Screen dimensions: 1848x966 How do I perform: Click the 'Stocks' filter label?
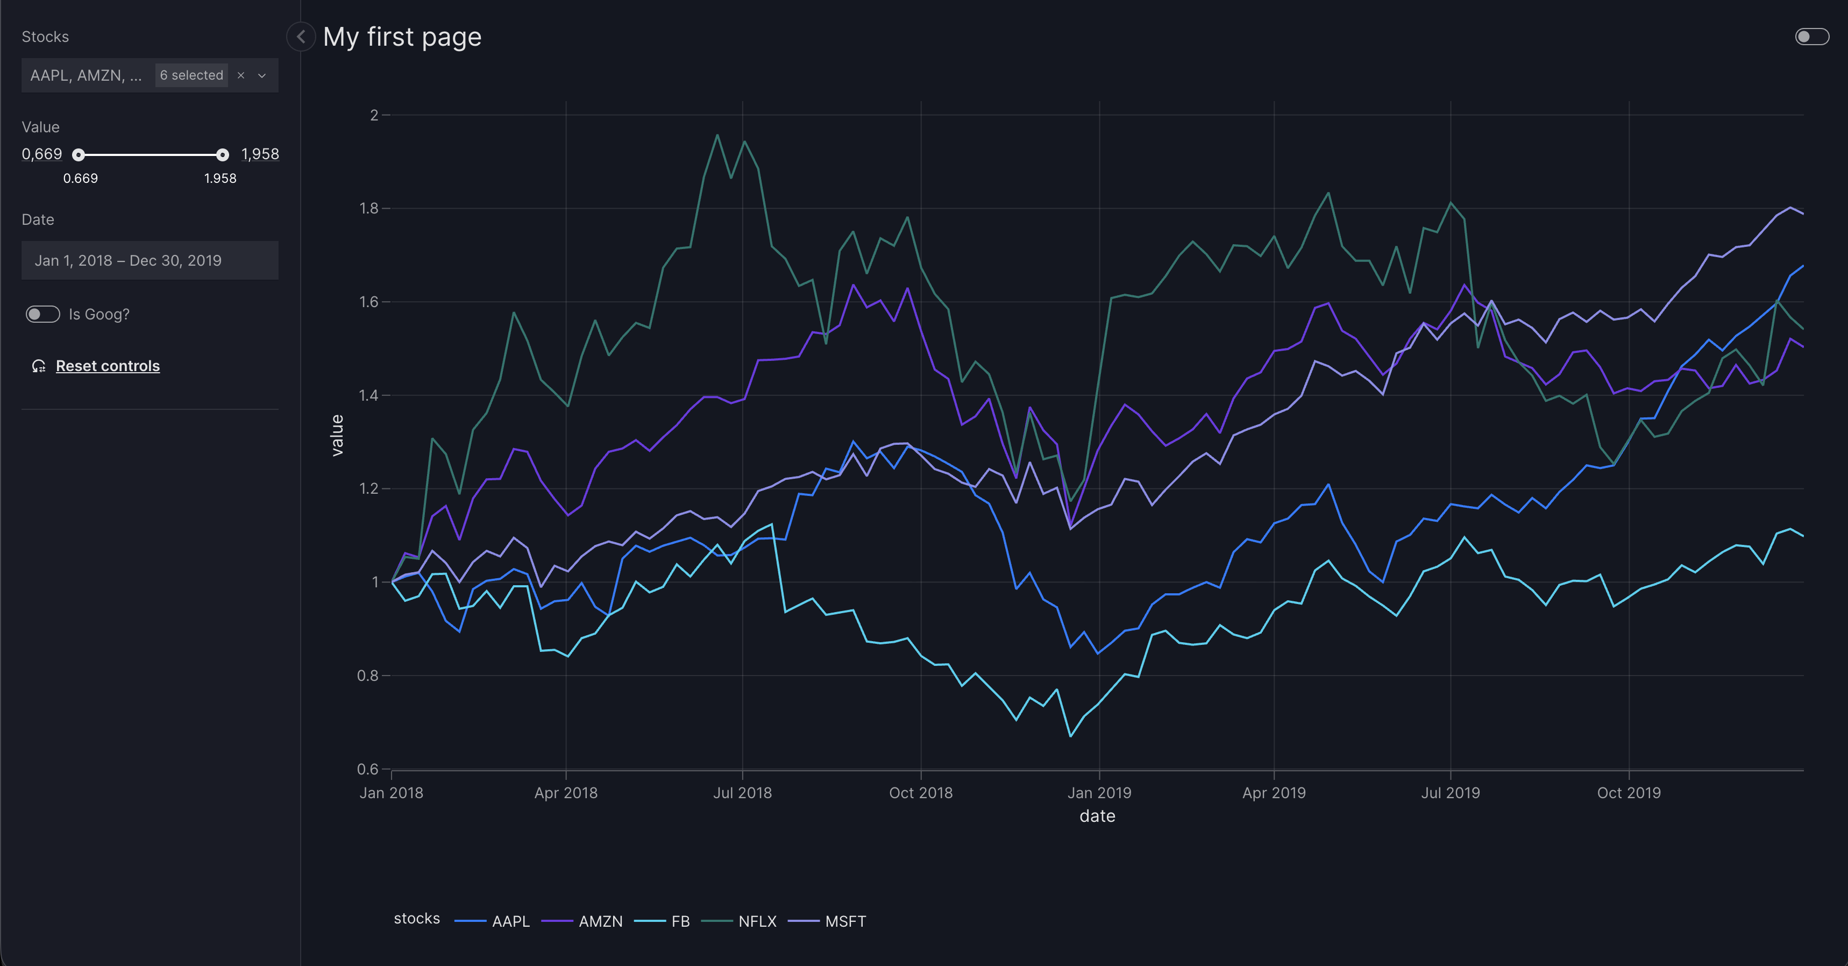point(45,37)
